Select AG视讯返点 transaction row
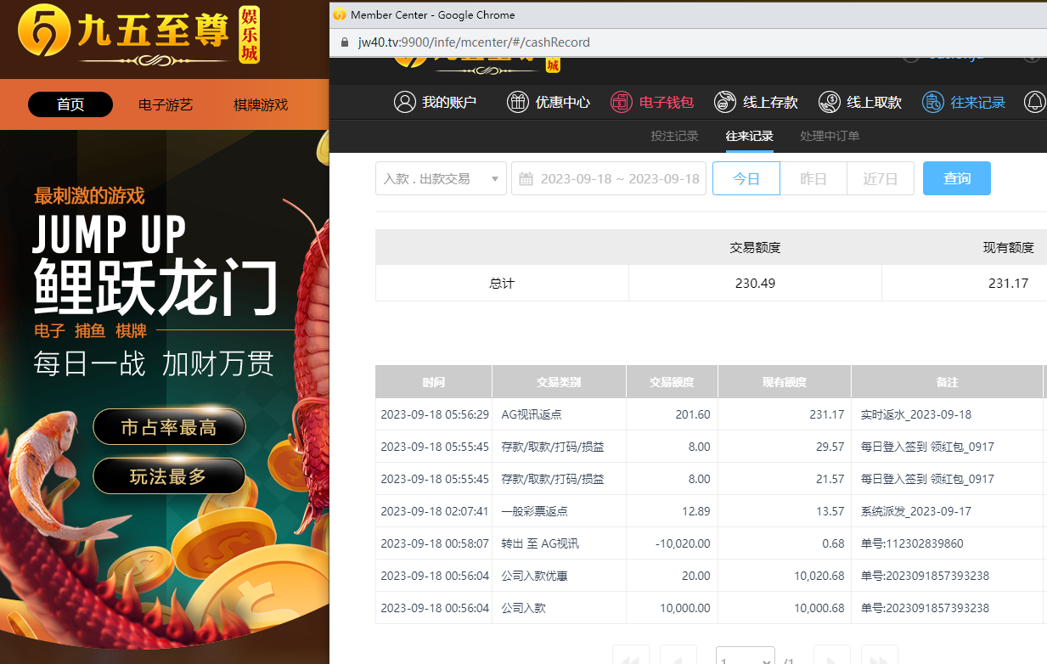Screen dimensions: 1047x664 pyautogui.click(x=711, y=414)
